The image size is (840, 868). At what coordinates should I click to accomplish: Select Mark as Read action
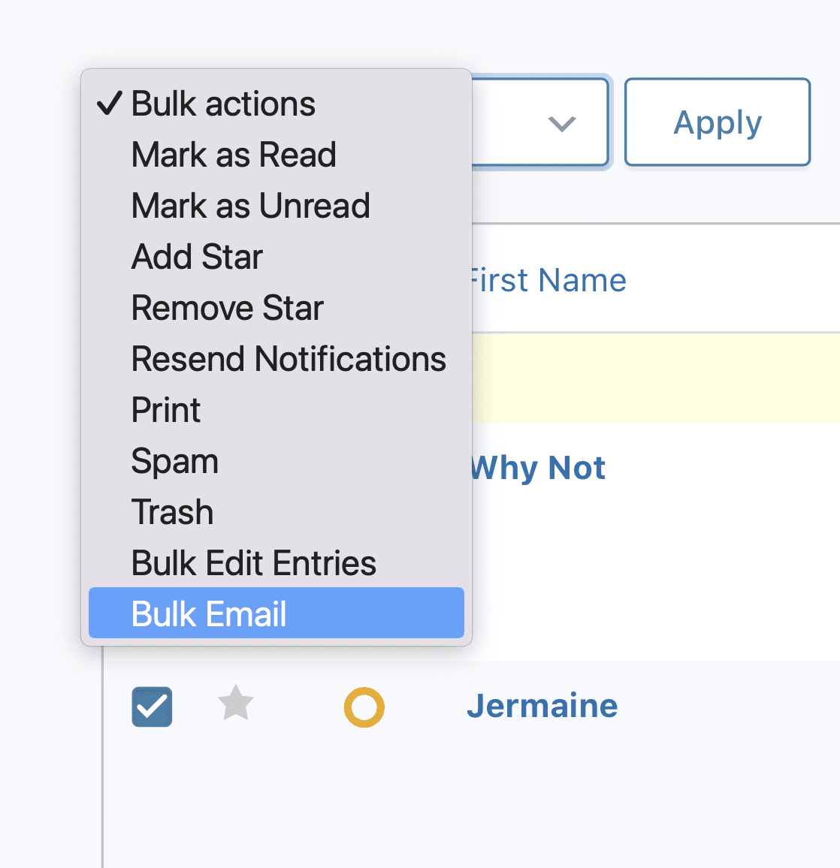pyautogui.click(x=234, y=155)
